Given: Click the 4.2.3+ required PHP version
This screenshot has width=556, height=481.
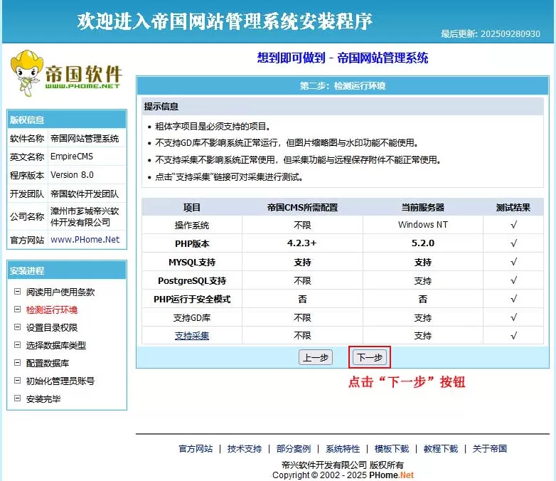Looking at the screenshot, I should pyautogui.click(x=301, y=243).
